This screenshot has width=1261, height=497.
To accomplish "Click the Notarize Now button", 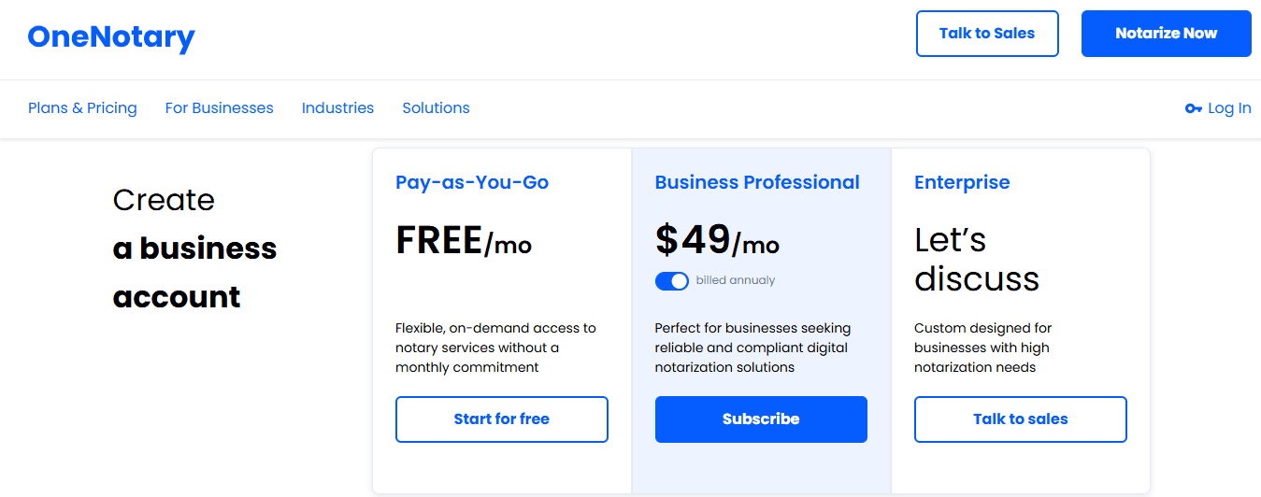I will click(x=1166, y=34).
